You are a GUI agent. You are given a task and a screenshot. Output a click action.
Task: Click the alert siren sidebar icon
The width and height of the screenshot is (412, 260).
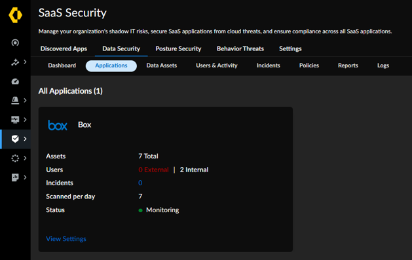(15, 100)
